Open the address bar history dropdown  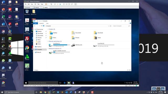coord(109,26)
